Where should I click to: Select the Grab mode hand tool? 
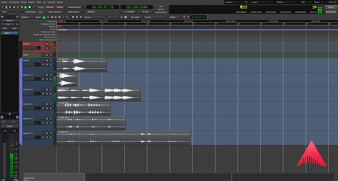(44, 17)
